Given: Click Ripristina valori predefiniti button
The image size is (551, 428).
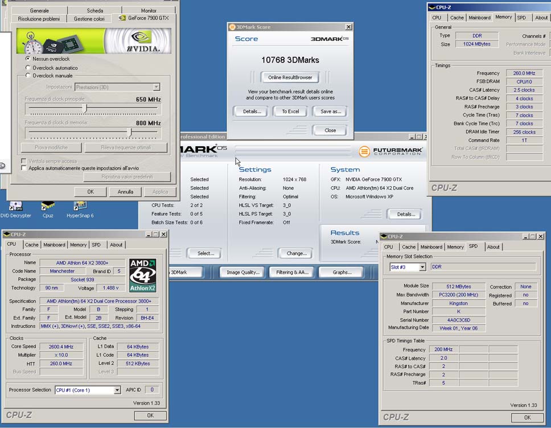Looking at the screenshot, I should pos(127,177).
